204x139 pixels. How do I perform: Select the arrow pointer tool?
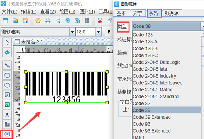(x=7, y=43)
